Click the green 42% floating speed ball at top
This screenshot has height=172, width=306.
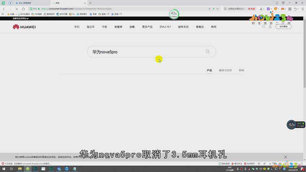click(x=174, y=14)
